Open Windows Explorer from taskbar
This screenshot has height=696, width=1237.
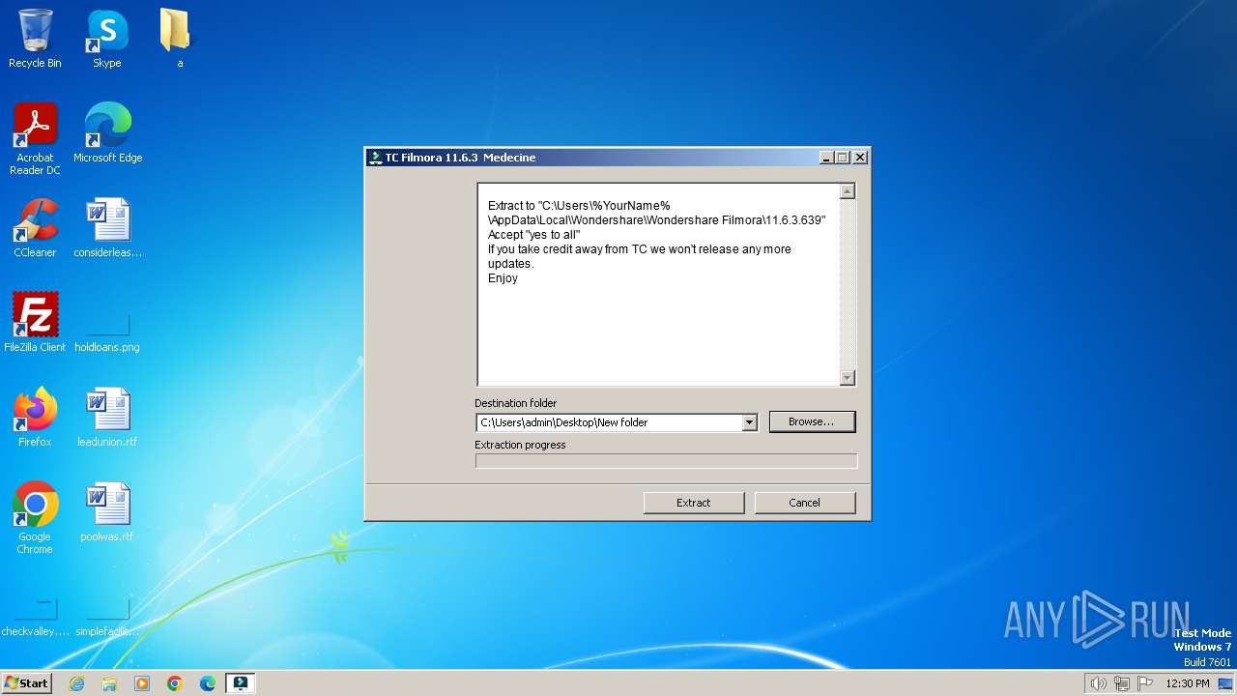(109, 683)
